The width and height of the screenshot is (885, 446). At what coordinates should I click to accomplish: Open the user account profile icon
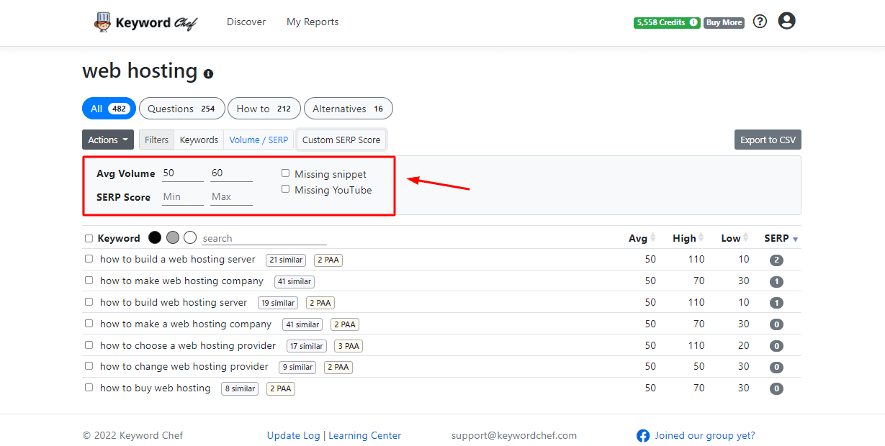(786, 22)
